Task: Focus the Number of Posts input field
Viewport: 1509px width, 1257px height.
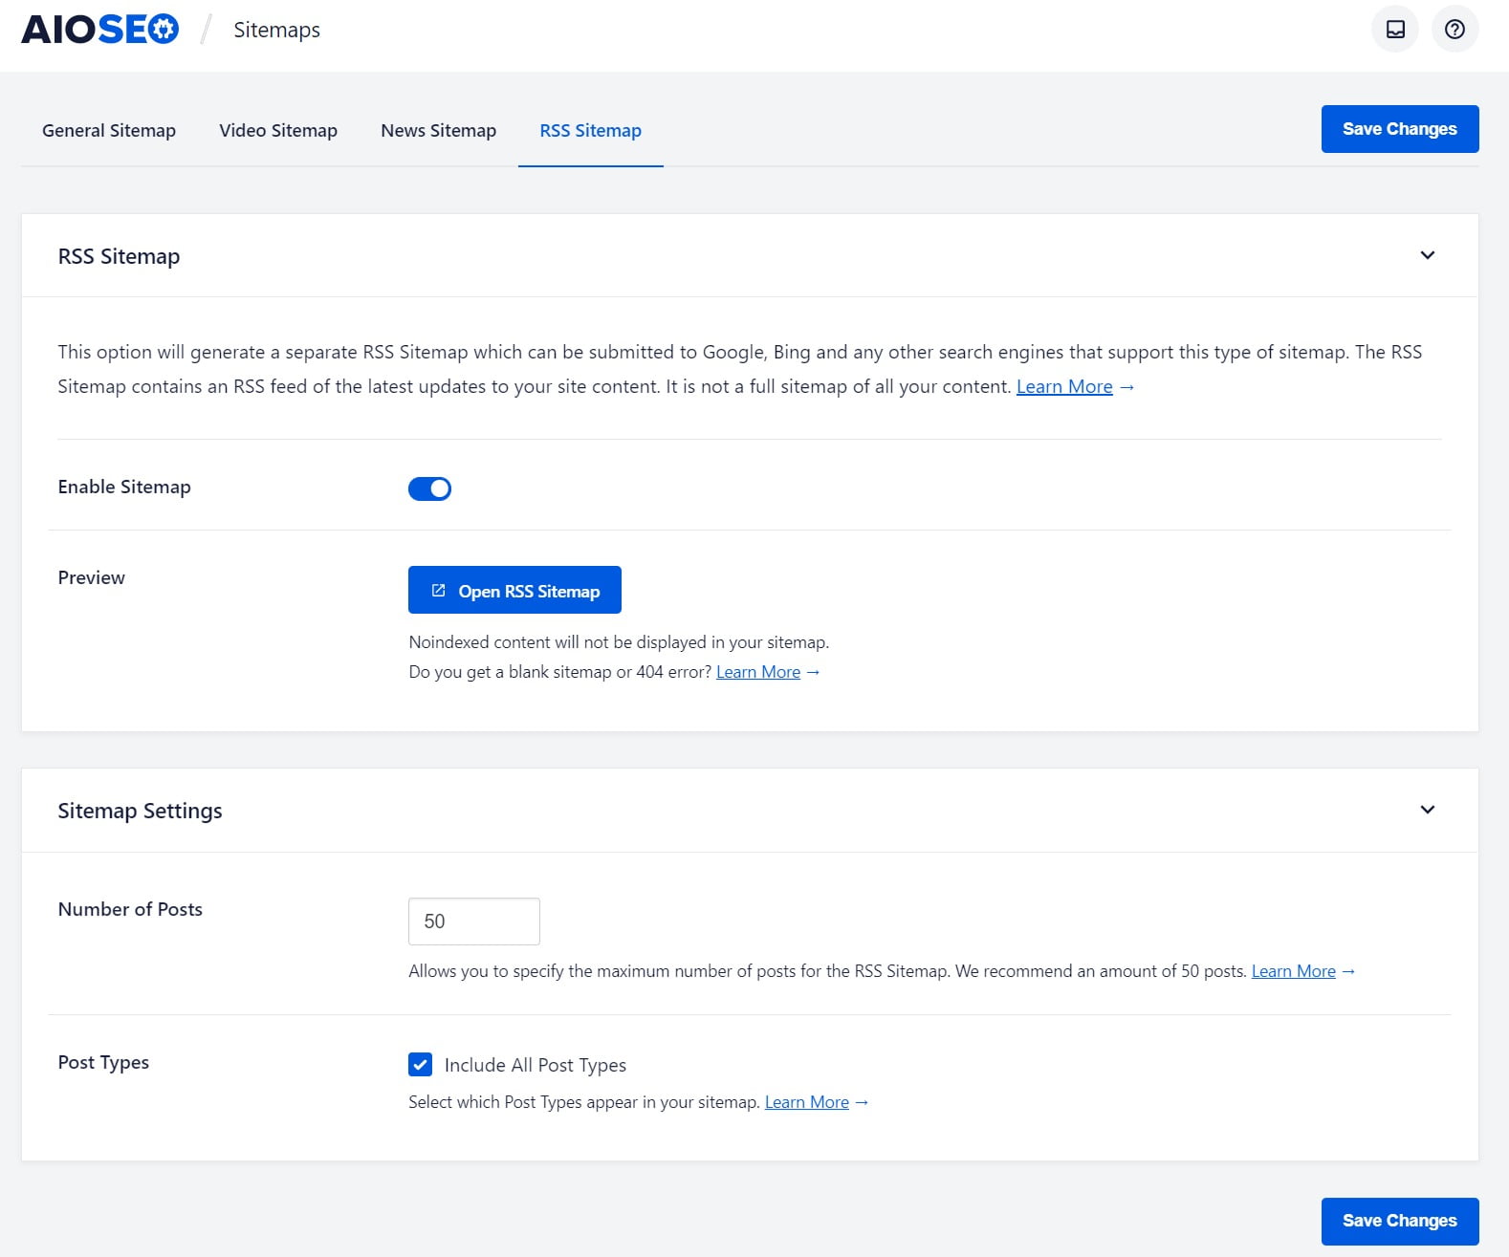Action: [473, 921]
